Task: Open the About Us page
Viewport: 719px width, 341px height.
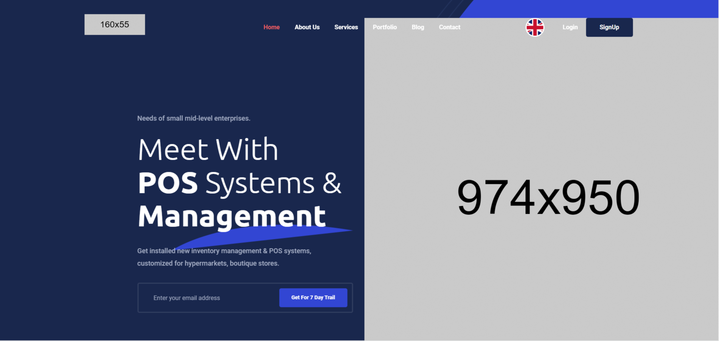Action: (307, 27)
